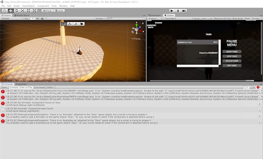Viewport: 263px width, 159px height.
Task: Click the Step frame button
Action: point(184,11)
